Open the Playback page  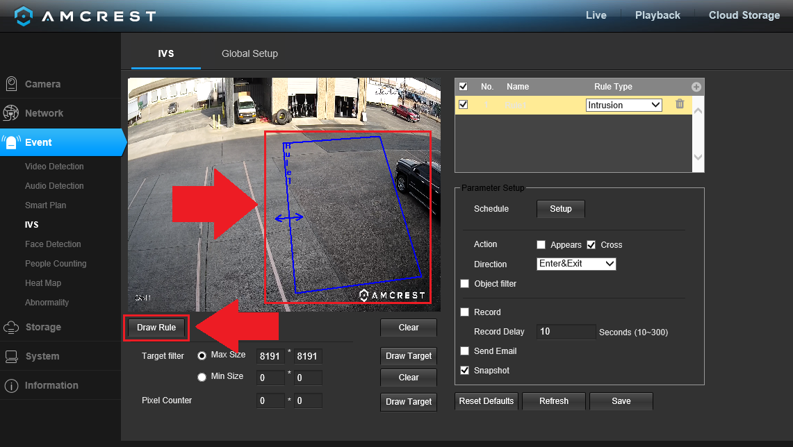[657, 15]
